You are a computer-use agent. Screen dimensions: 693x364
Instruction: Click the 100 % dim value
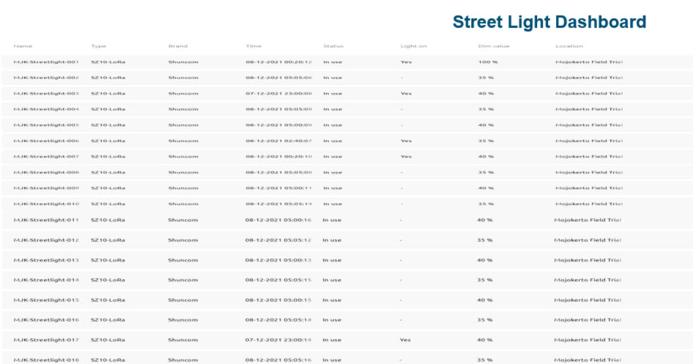(x=488, y=62)
